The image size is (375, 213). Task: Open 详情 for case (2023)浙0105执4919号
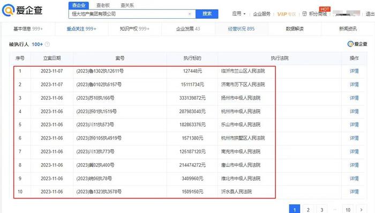tap(354, 138)
